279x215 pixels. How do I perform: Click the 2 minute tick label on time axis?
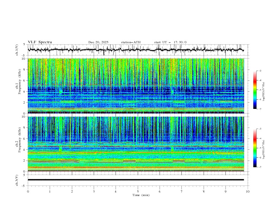(72, 191)
